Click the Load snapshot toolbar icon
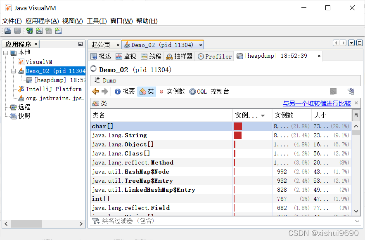Image resolution: width=365 pixels, height=240 pixels. pyautogui.click(x=8, y=31)
